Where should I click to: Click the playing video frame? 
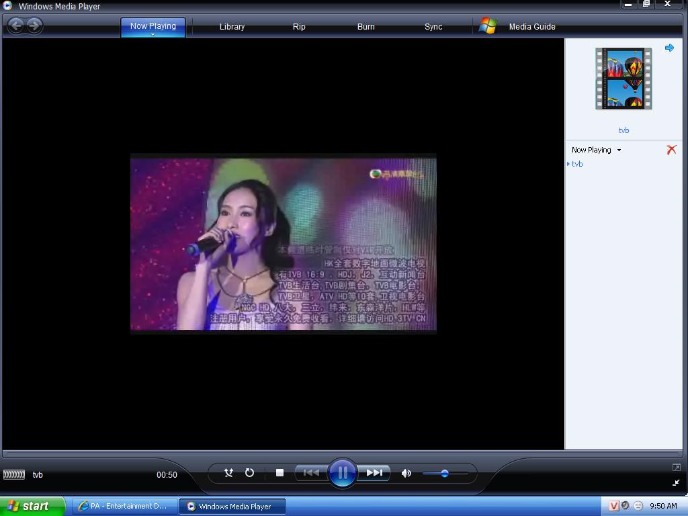284,244
